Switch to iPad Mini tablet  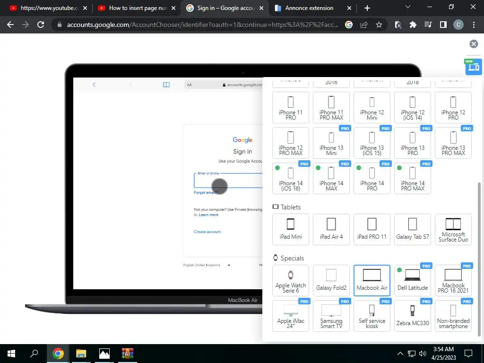pos(291,230)
